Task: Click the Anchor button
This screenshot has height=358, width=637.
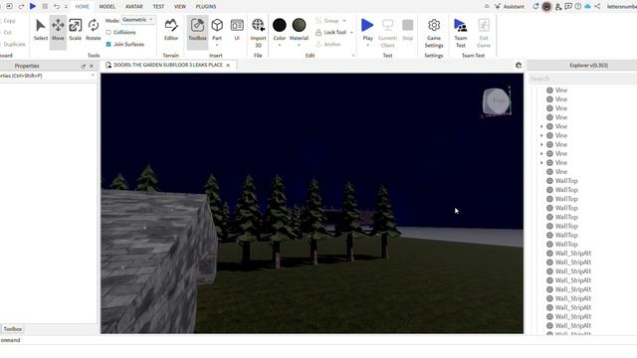Action: (x=328, y=44)
